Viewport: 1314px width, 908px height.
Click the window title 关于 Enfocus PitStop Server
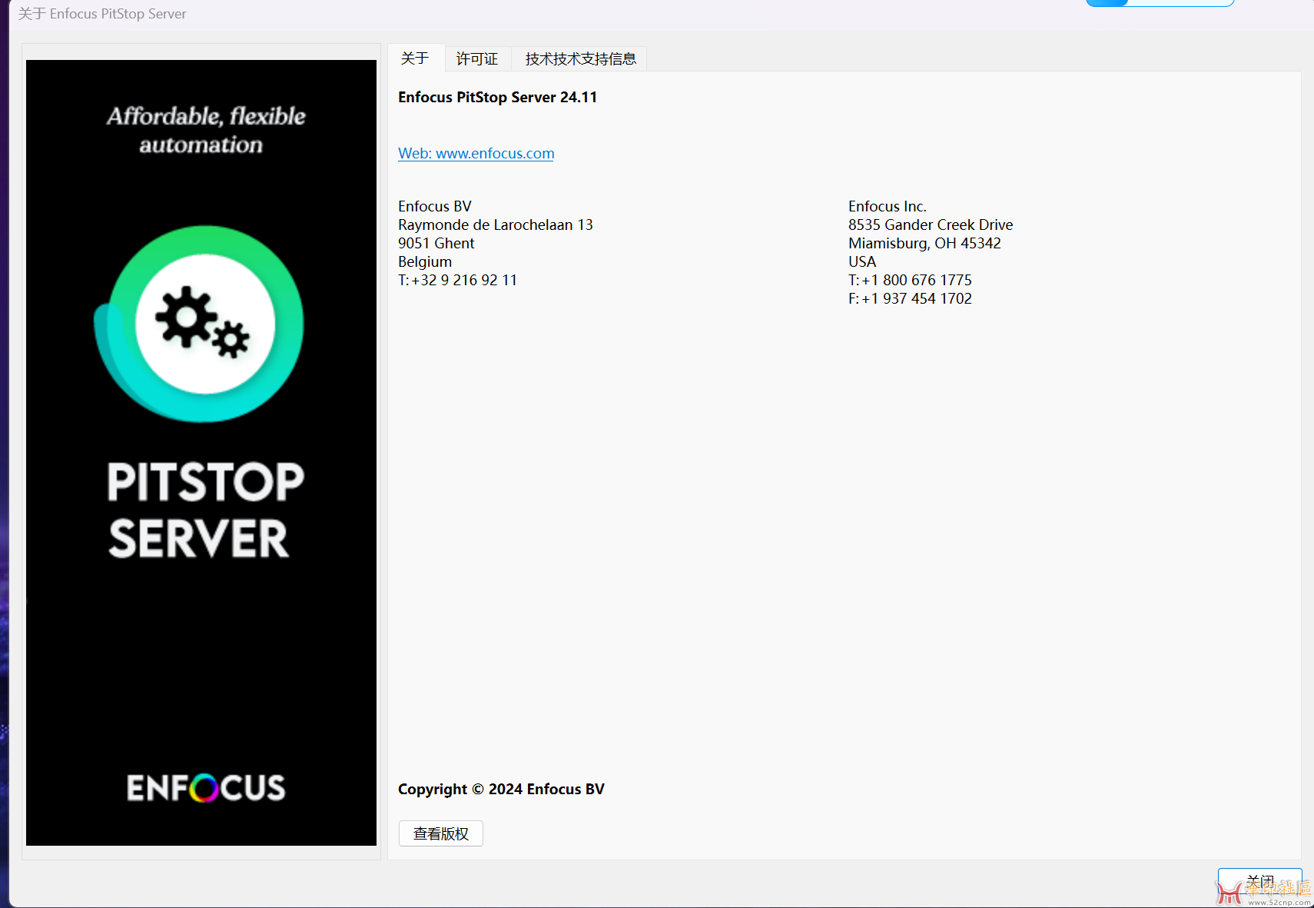coord(102,14)
